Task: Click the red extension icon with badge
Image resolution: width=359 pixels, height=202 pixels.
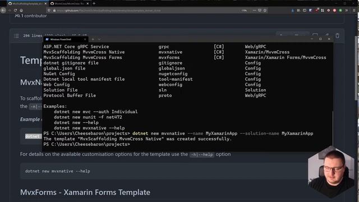Action: tap(316, 10)
